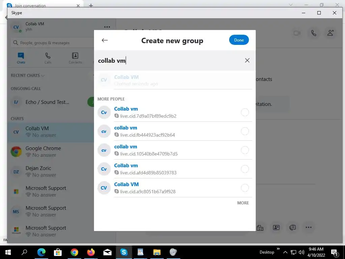Go back using the arrow in Create new group
345x259 pixels.
tap(105, 40)
